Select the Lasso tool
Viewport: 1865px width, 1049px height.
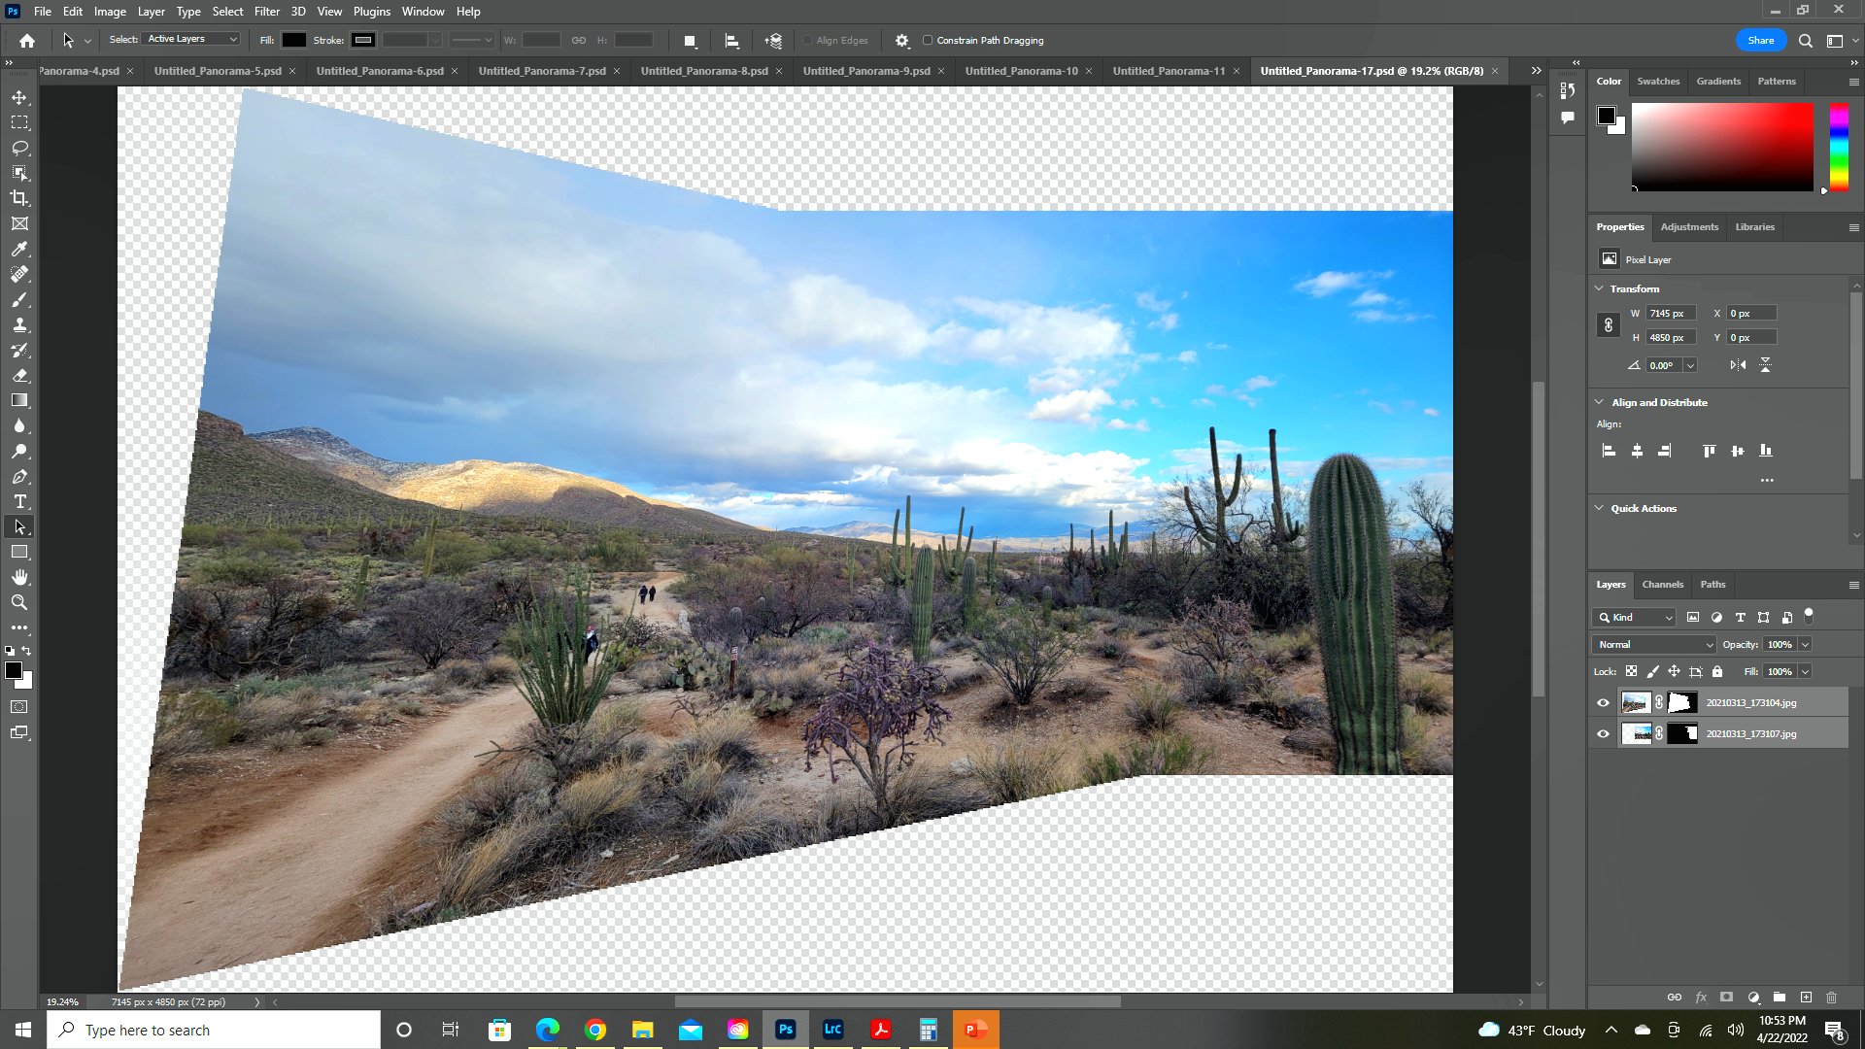[x=19, y=148]
